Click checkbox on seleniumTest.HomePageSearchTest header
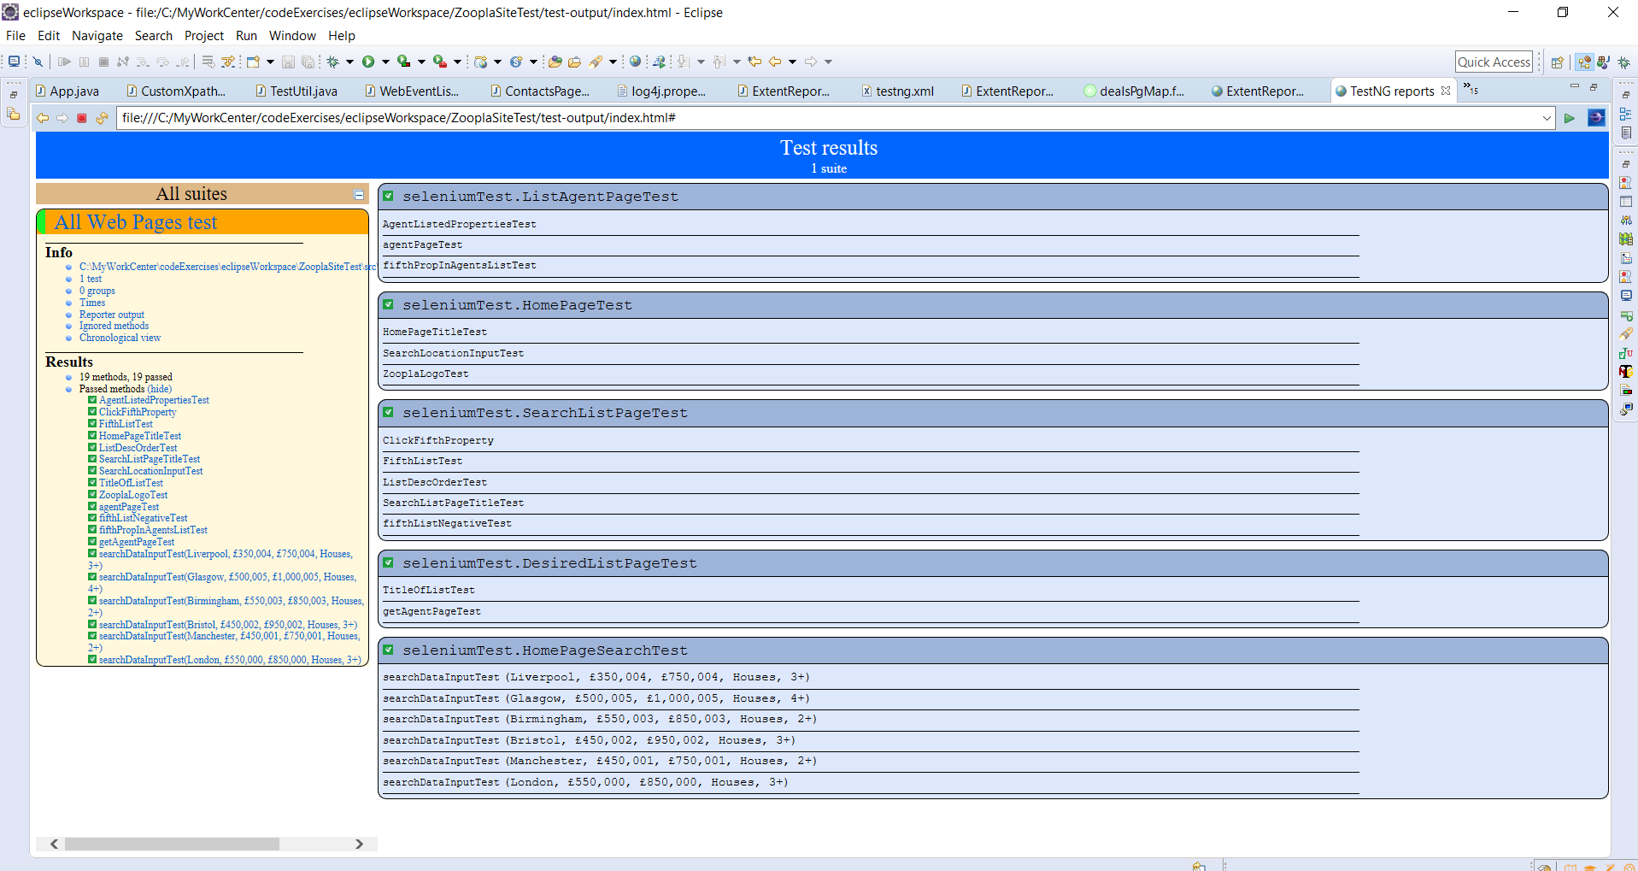 click(389, 650)
